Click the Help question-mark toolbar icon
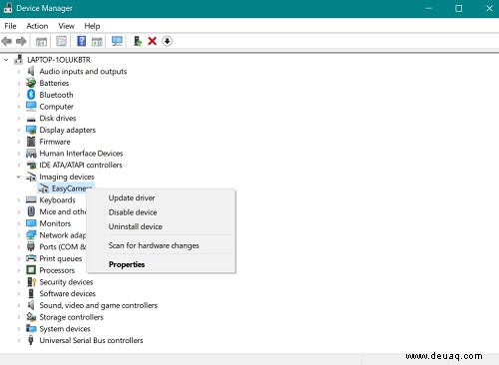This screenshot has width=499, height=365. tap(81, 41)
